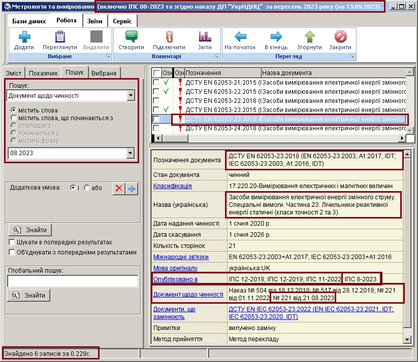This screenshot has width=418, height=362.
Task: Expand the 08.2023 search value dropdown
Action: coord(131,153)
